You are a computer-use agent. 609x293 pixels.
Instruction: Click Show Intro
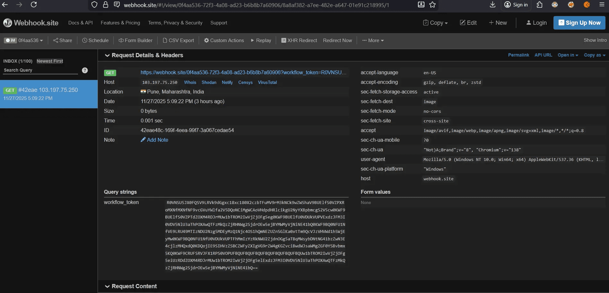595,40
